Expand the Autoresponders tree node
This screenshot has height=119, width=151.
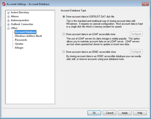click(x=8, y=21)
